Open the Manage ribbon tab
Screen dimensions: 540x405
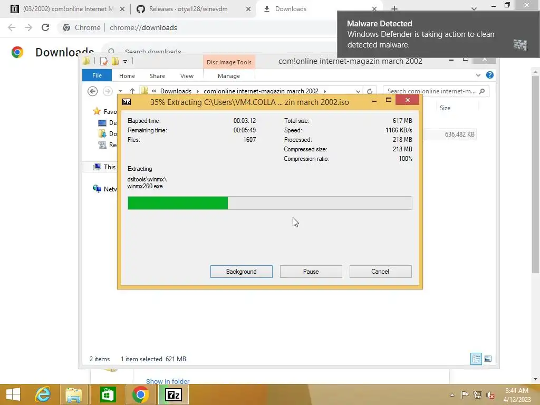[229, 76]
